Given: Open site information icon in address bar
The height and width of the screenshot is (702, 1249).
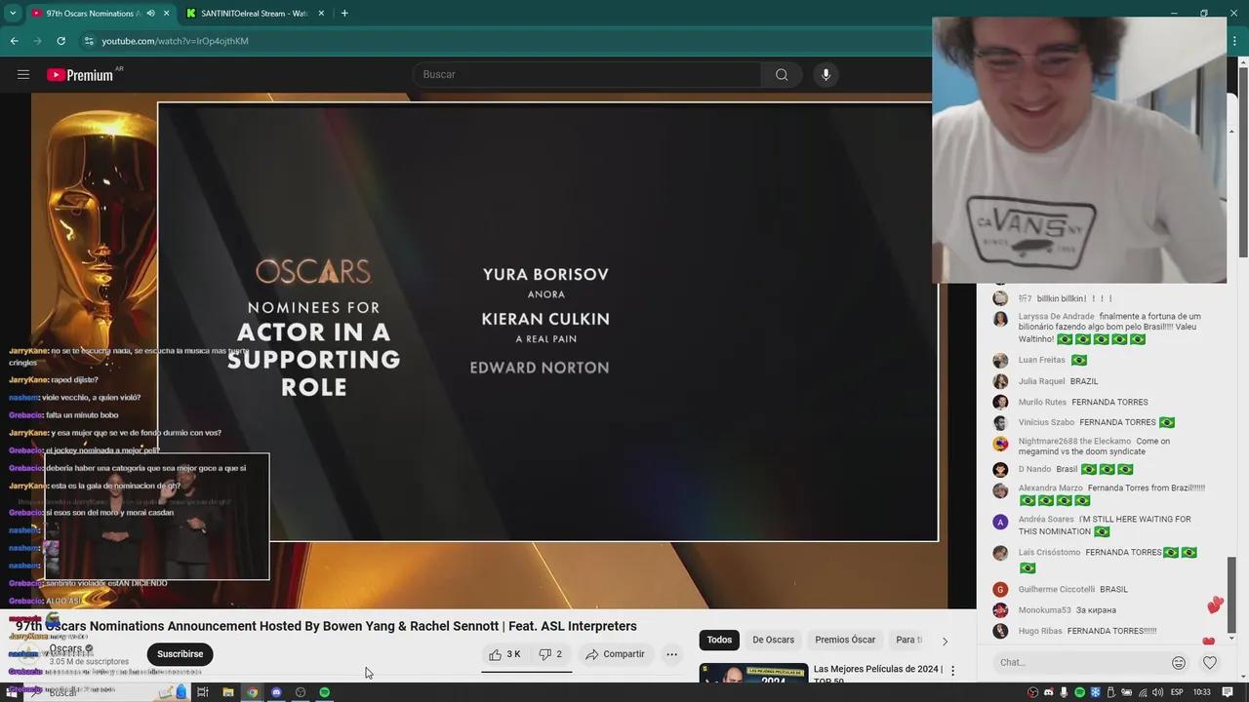Looking at the screenshot, I should (89, 41).
